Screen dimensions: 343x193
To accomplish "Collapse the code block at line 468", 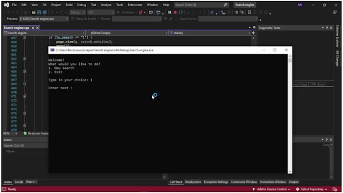I will (25, 84).
